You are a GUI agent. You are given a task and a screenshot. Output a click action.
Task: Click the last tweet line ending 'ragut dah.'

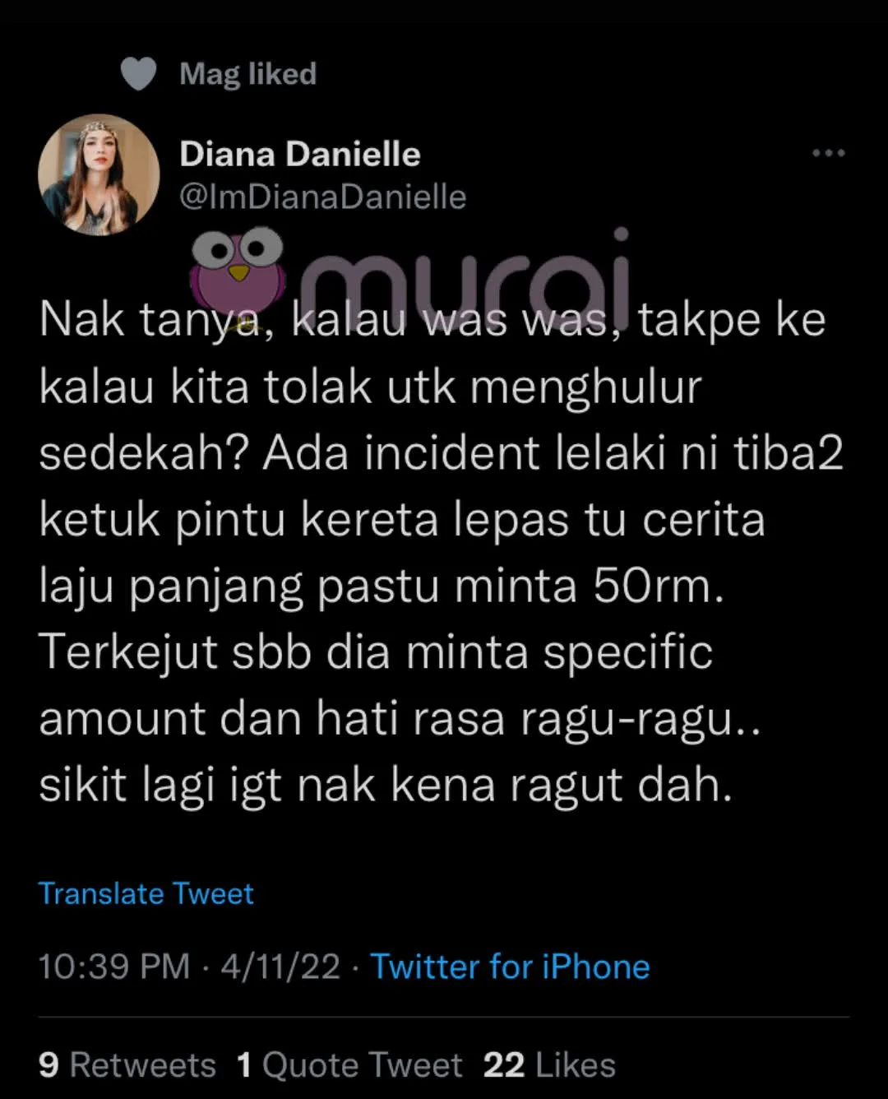point(386,786)
